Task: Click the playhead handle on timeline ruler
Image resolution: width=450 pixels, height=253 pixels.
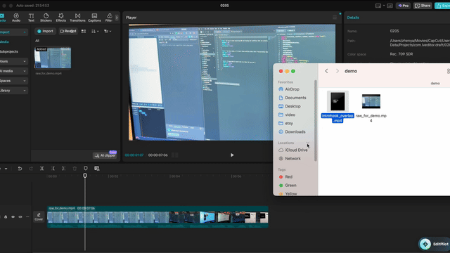Action: 85,175
